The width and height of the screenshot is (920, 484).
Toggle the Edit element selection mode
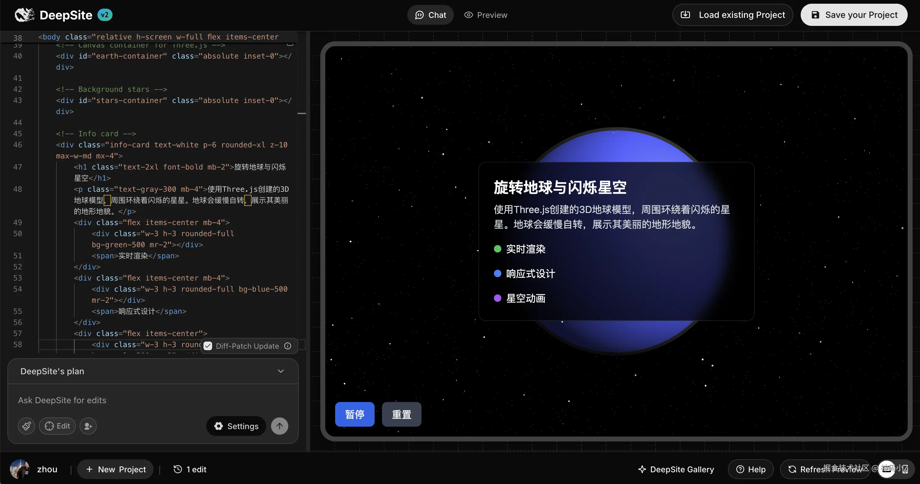pos(57,426)
